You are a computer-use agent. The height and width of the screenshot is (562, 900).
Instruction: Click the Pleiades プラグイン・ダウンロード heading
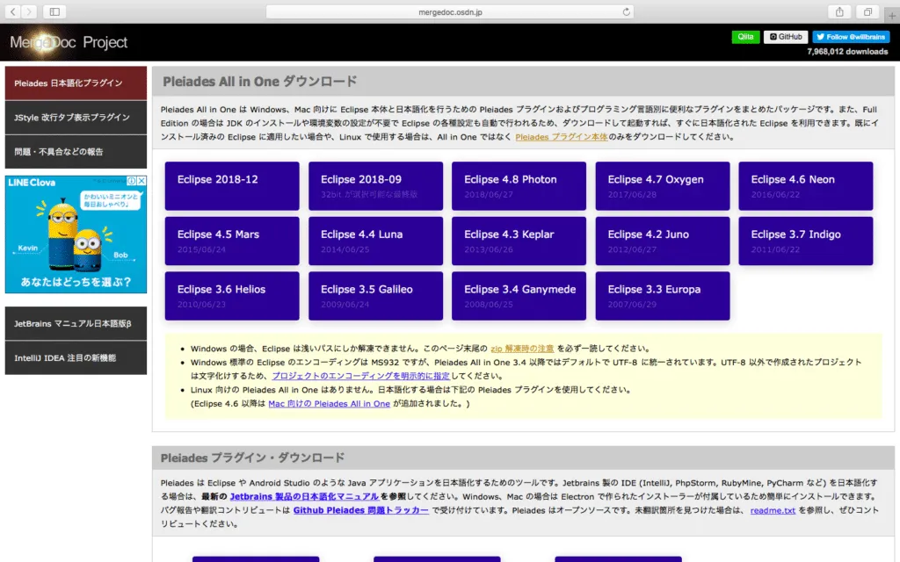252,458
